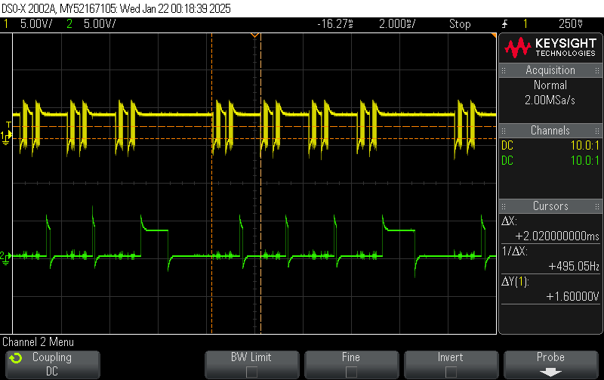
Task: Open the Coupling DC selector
Action: 51,364
